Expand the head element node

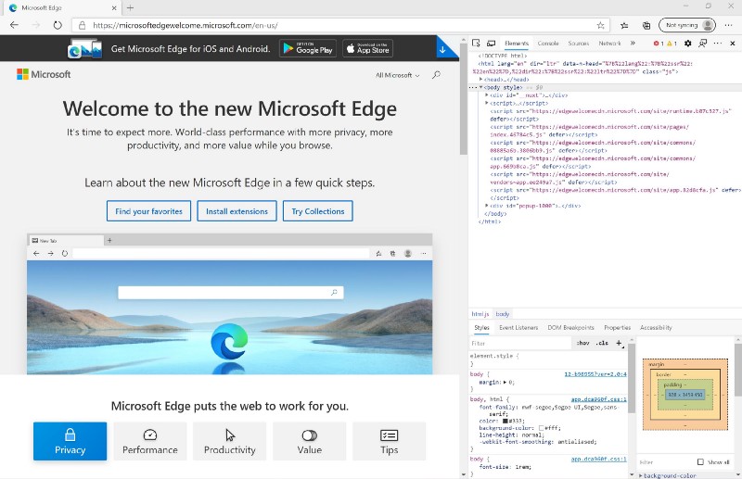[481, 79]
